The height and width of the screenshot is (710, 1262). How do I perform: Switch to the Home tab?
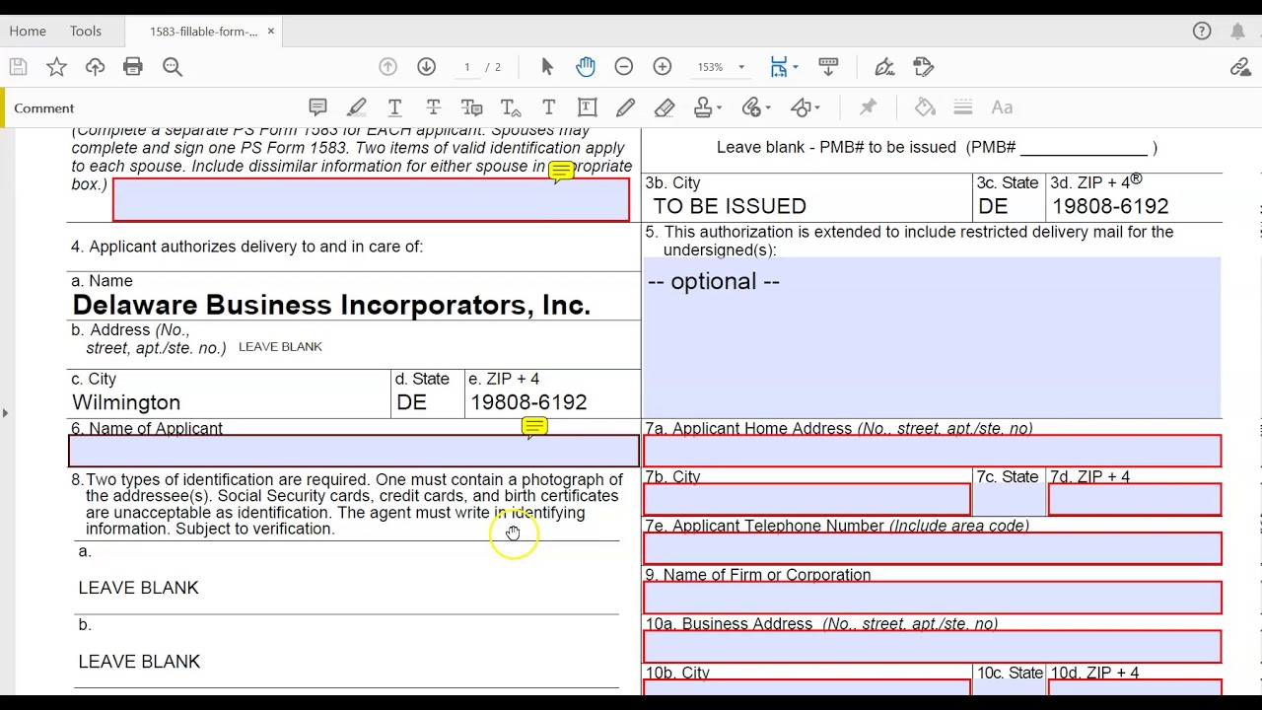28,32
